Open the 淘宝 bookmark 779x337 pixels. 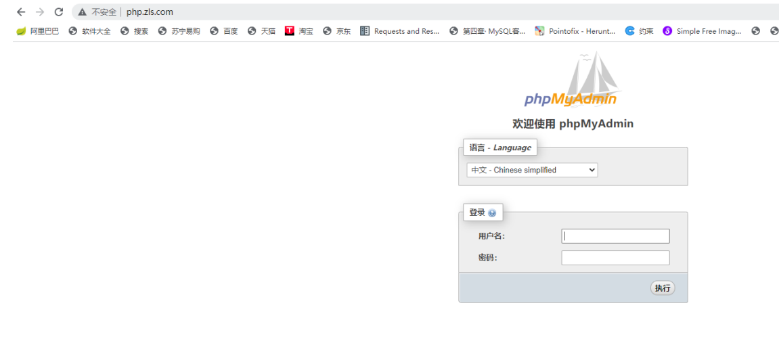point(299,31)
